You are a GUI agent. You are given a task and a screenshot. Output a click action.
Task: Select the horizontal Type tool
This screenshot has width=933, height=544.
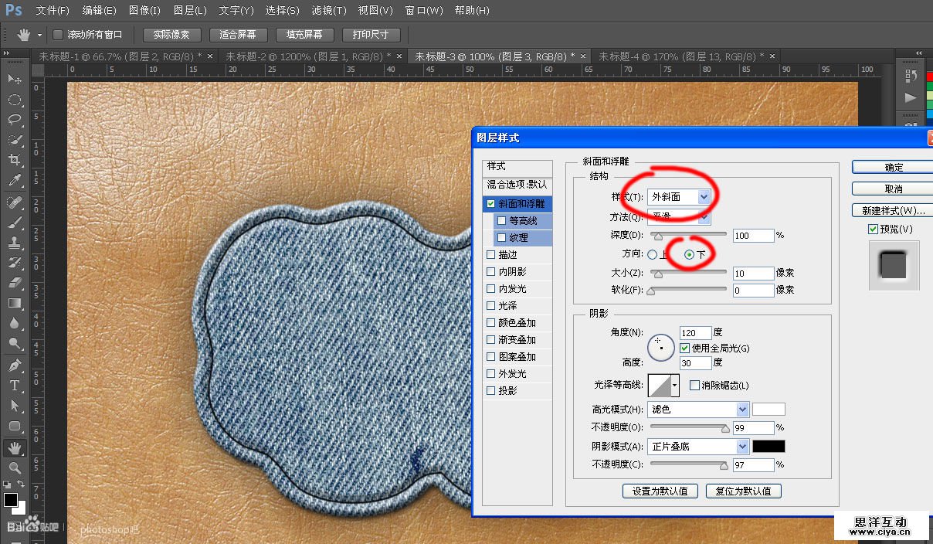tap(14, 386)
